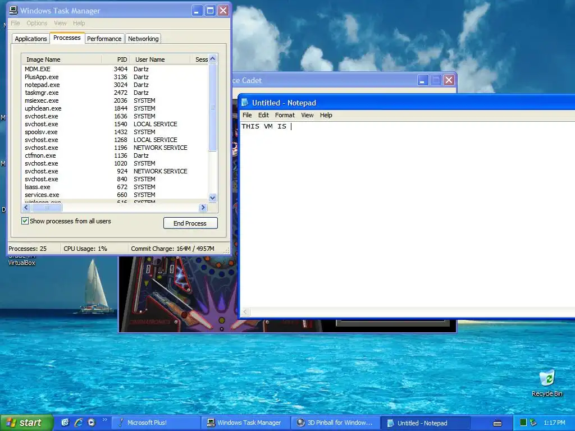Select the taskmgr.exe process row
The height and width of the screenshot is (431, 575).
coord(115,93)
